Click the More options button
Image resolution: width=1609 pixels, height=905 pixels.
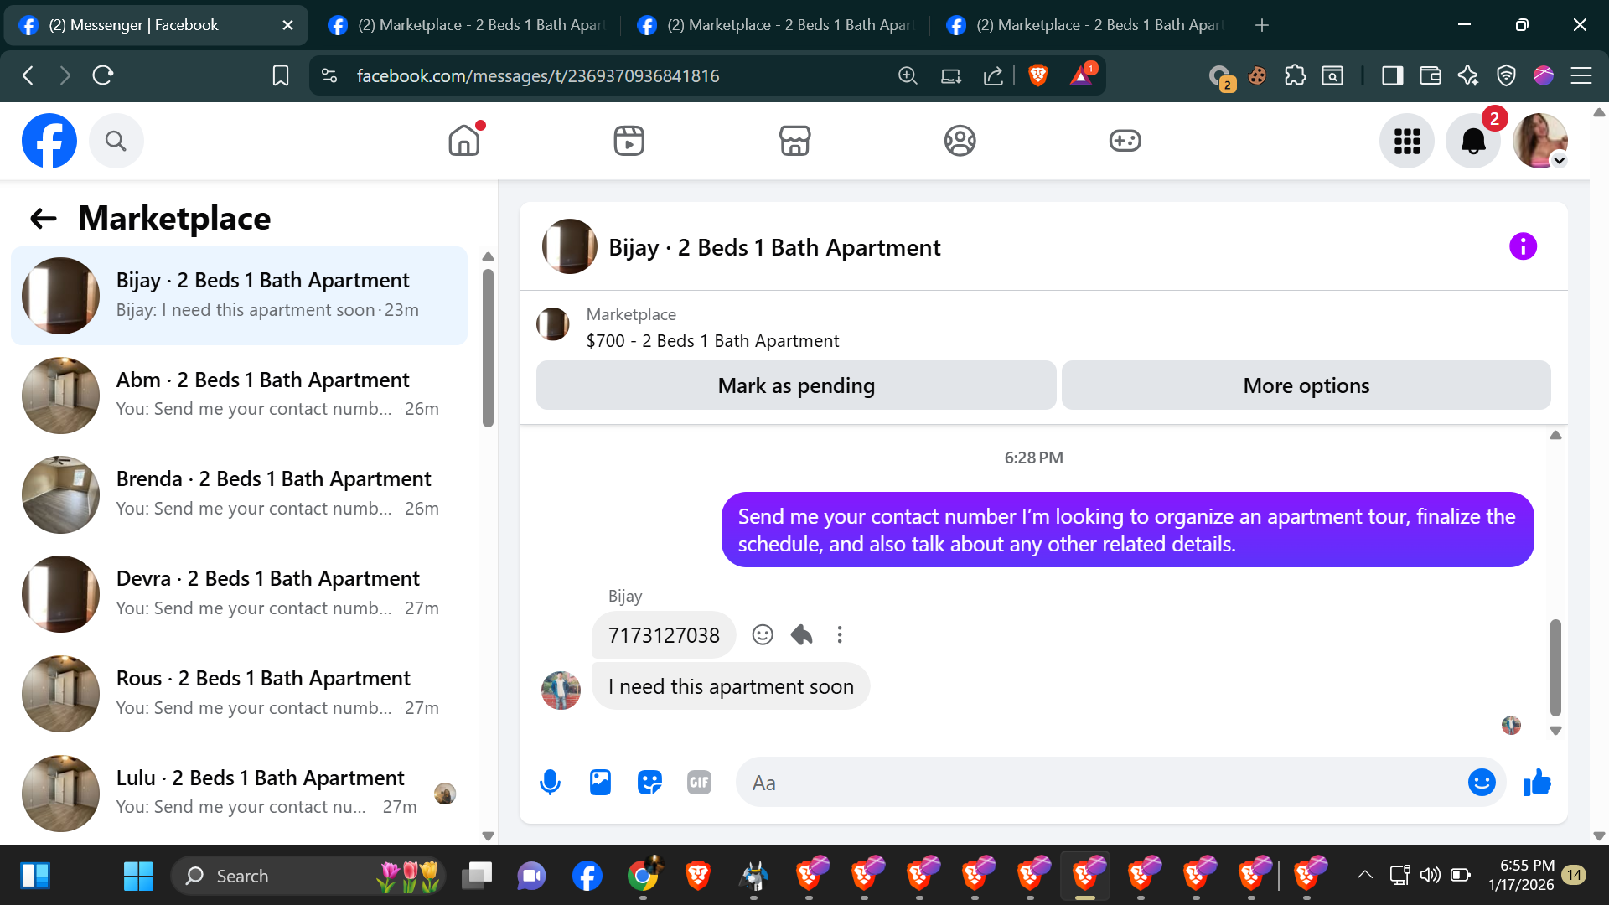(1306, 385)
